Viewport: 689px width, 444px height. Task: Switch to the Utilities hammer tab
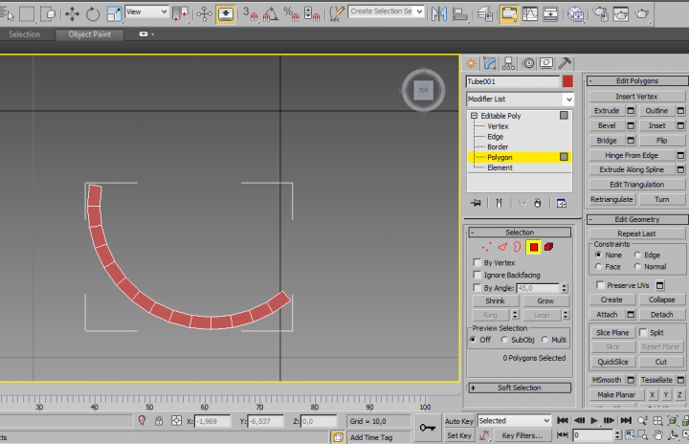(566, 63)
